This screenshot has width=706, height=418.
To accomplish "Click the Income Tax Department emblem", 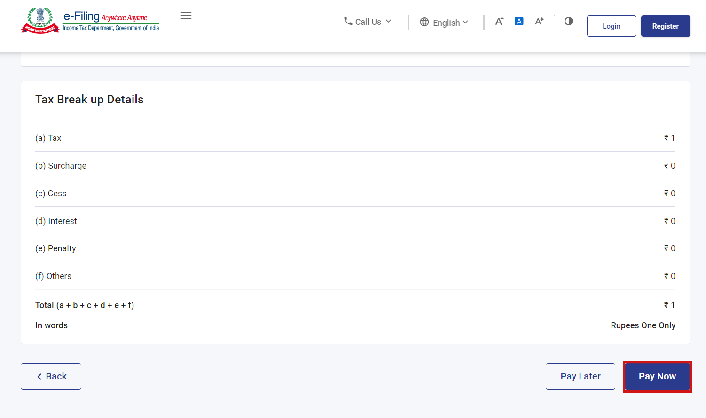I will [40, 21].
